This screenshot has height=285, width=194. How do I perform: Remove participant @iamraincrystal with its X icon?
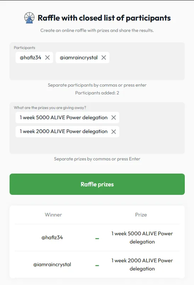104,57
